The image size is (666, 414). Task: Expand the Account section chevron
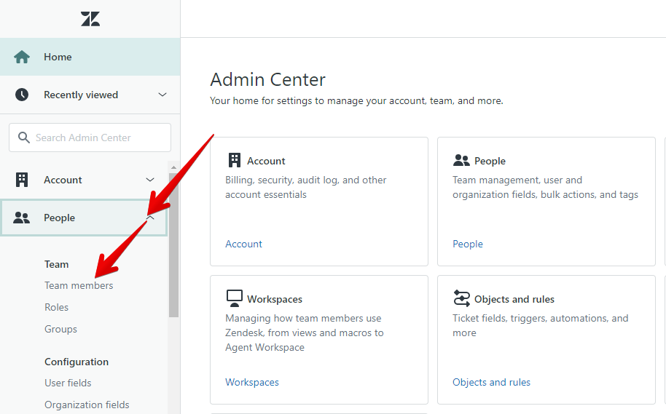click(x=150, y=180)
